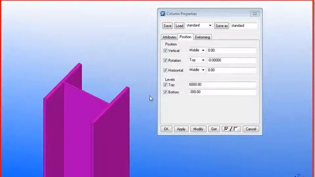Select the Position tab

pos(185,37)
